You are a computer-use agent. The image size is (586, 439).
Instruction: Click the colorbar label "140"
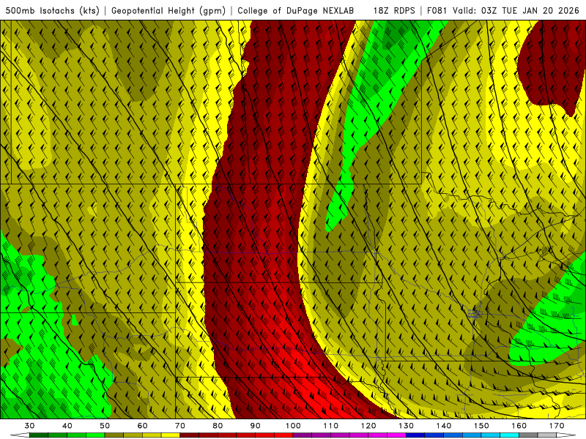coord(444,426)
